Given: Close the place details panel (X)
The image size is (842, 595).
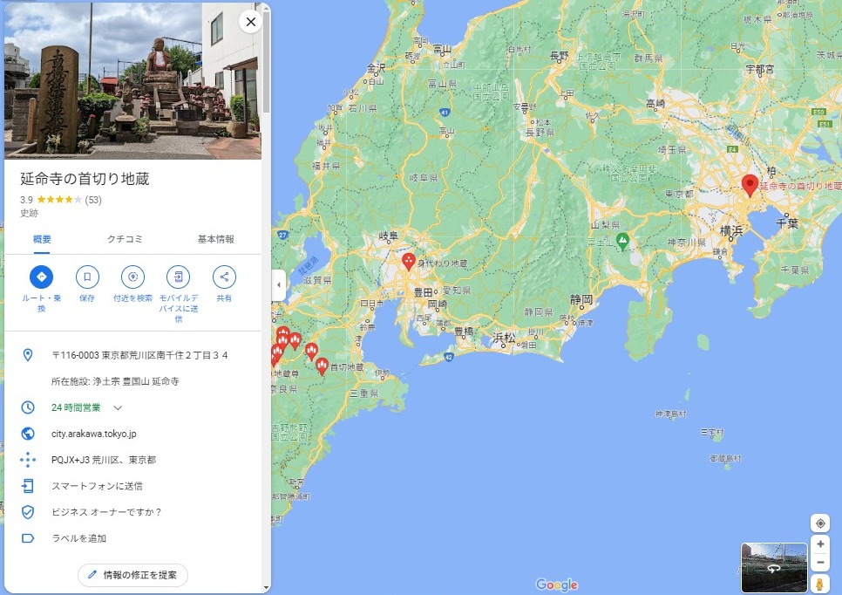Looking at the screenshot, I should 251,22.
